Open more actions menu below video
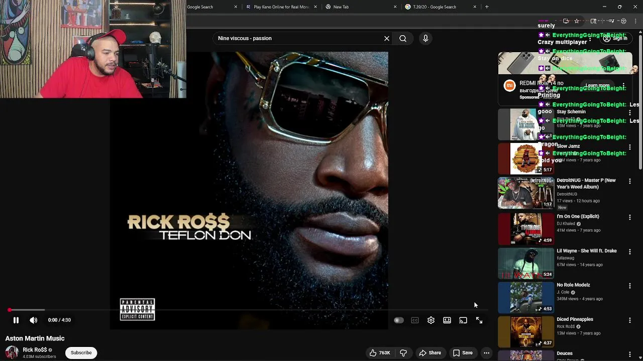The image size is (643, 361). coord(486,353)
